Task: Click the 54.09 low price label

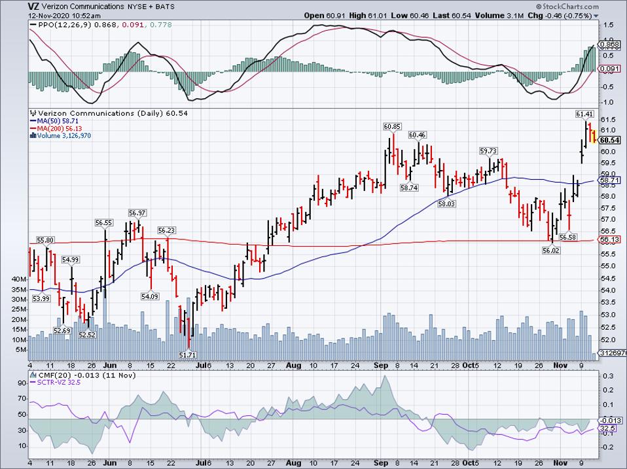Action: click(x=150, y=296)
